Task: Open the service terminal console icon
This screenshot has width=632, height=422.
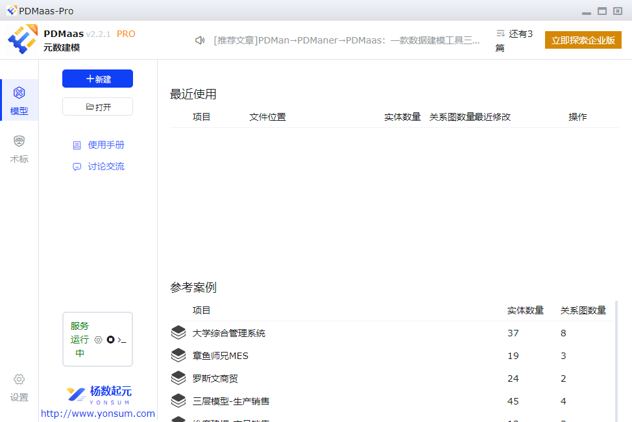Action: click(x=122, y=340)
